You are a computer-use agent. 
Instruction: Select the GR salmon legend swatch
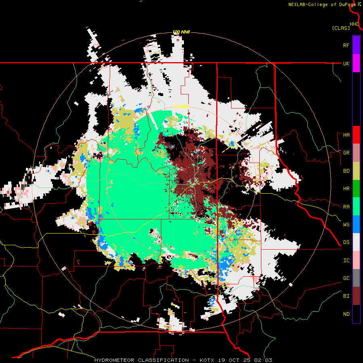tap(356, 152)
